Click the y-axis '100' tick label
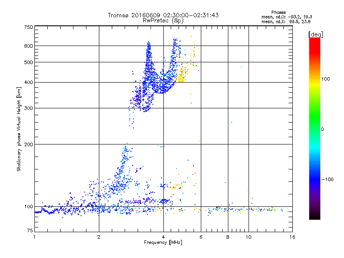This screenshot has height=258, width=344. point(28,206)
